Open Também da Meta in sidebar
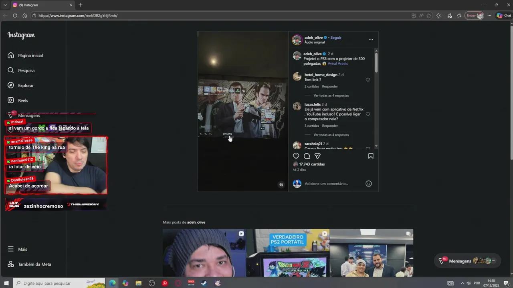The image size is (513, 288). pyautogui.click(x=29, y=264)
